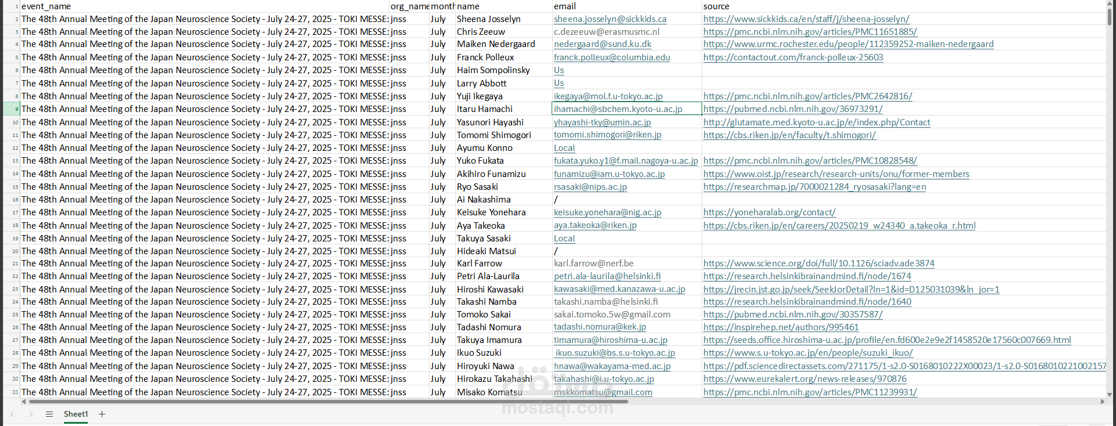Viewport: 1116px width, 426px height.
Task: Add a new sheet with the plus icon
Action: click(x=102, y=414)
